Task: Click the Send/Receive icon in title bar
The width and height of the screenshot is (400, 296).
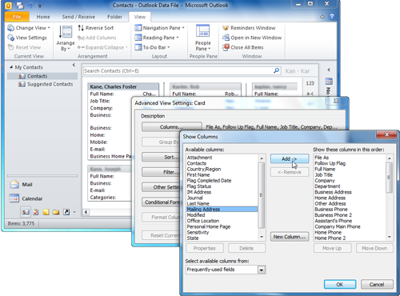Action: click(x=20, y=6)
